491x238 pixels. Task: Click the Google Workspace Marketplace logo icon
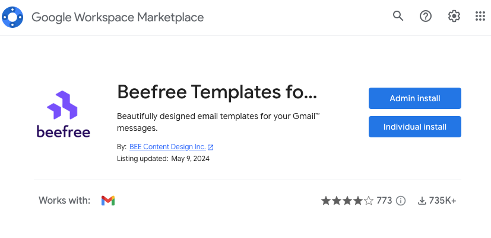coord(12,17)
